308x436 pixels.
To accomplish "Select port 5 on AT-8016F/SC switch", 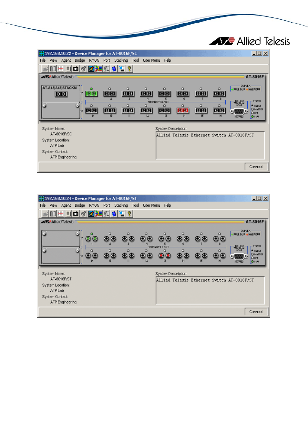I will coord(164,94).
